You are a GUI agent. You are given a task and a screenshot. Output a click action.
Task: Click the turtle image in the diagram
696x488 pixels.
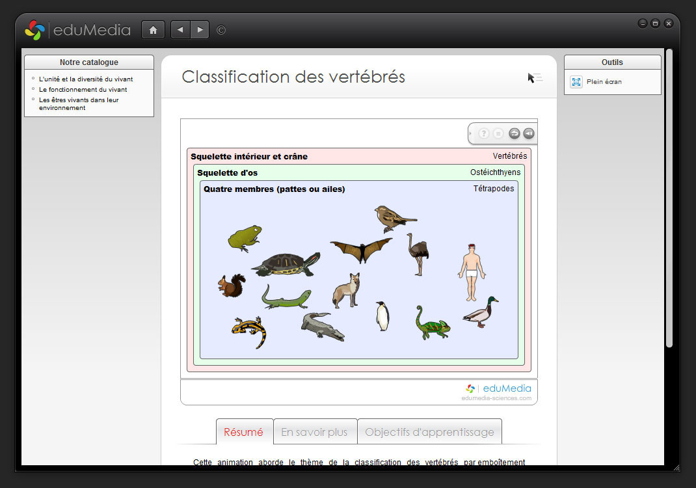pos(285,264)
